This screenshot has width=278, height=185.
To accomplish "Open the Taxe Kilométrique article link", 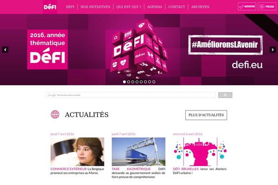I will [x=131, y=169].
